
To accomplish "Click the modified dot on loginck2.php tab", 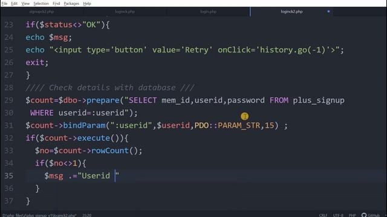I will tap(328, 11).
